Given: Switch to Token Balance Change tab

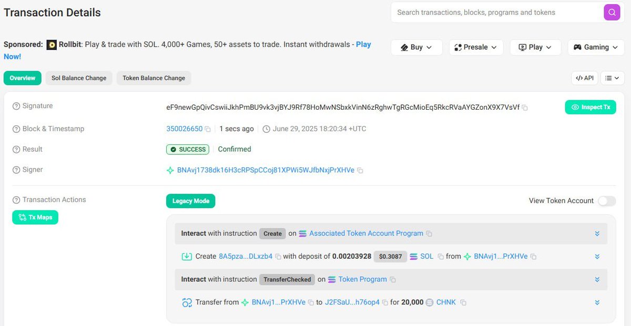Looking at the screenshot, I should point(154,78).
